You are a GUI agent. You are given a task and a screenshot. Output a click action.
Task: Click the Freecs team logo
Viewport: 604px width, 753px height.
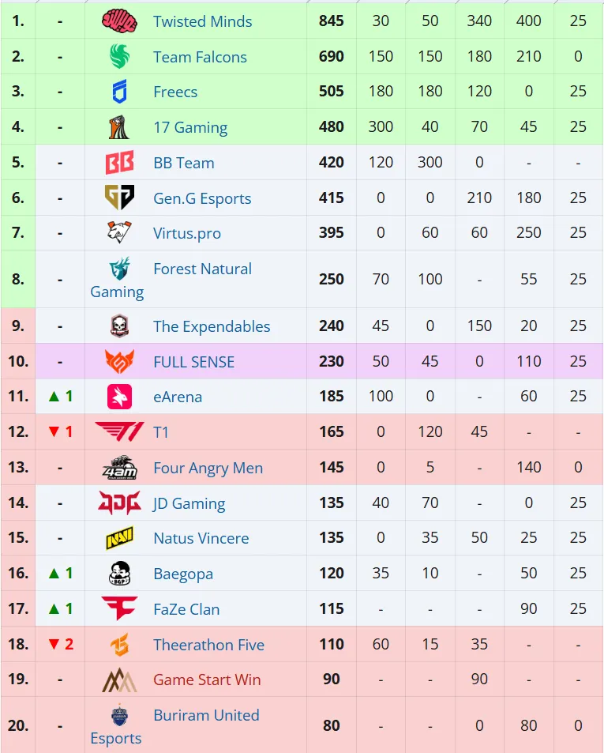119,92
